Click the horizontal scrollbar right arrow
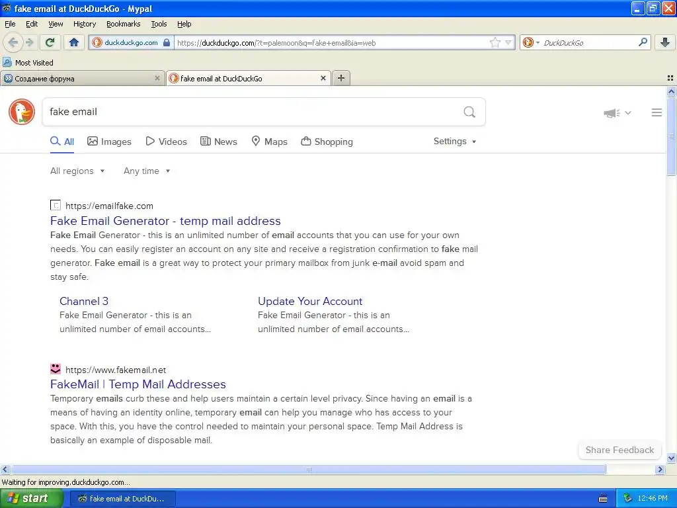 coord(660,469)
